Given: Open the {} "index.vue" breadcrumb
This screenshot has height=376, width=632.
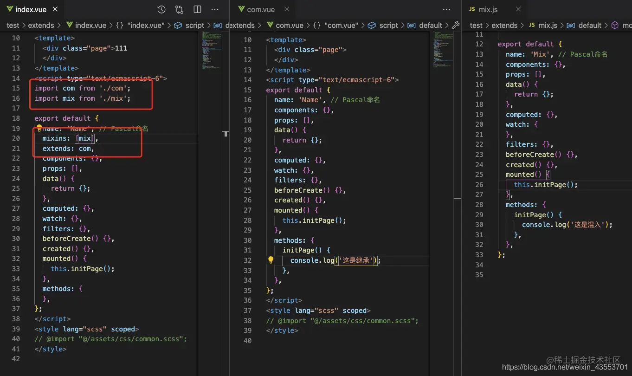Looking at the screenshot, I should pos(140,26).
